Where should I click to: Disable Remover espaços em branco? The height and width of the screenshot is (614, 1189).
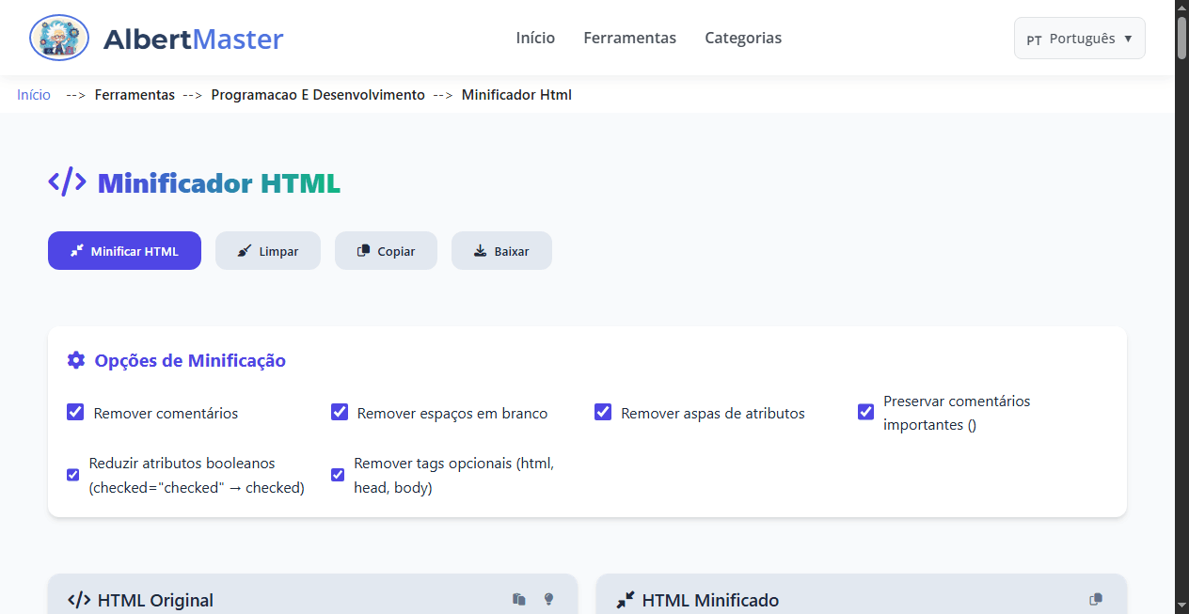tap(340, 412)
